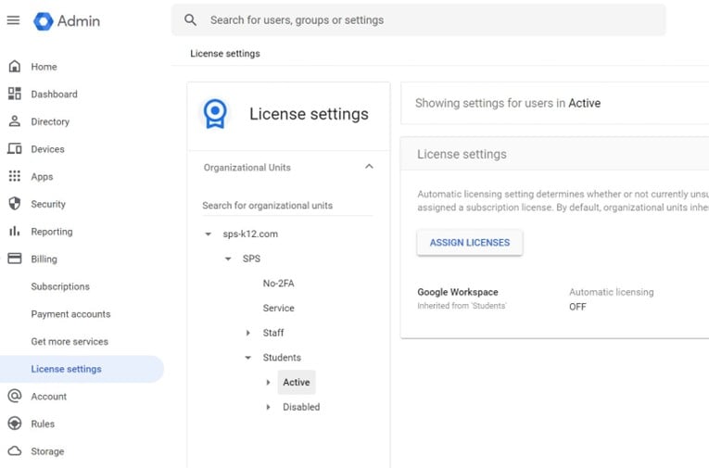Click the Google Admin logo
709x468 pixels.
click(x=67, y=20)
